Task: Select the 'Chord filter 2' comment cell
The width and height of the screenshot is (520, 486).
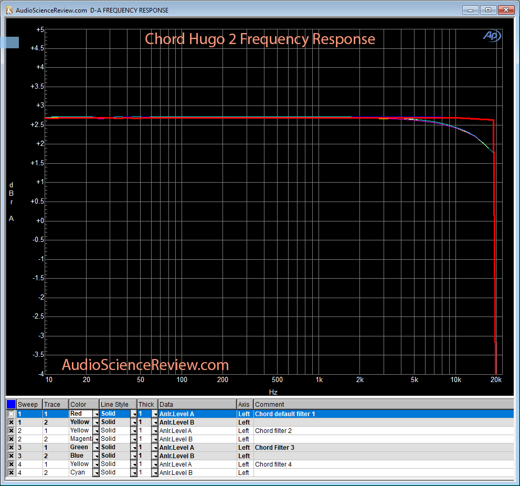Action: pyautogui.click(x=384, y=430)
